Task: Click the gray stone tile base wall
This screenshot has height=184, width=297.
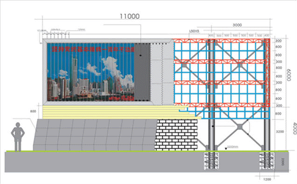Action: point(95,135)
